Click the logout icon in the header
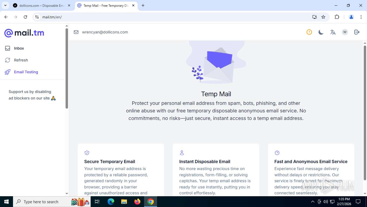This screenshot has width=367, height=207. [357, 32]
